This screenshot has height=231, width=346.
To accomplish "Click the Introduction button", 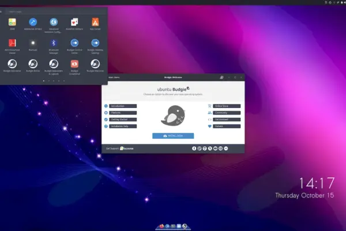I will click(x=123, y=106).
